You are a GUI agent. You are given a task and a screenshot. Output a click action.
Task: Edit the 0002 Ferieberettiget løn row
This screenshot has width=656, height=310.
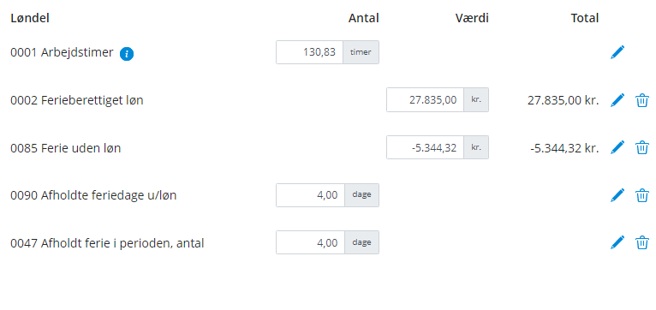click(617, 100)
